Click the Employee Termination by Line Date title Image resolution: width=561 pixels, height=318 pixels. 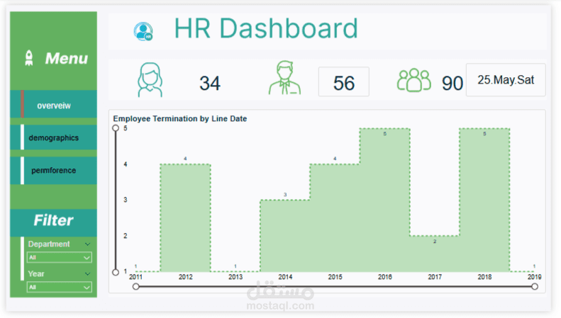point(180,118)
